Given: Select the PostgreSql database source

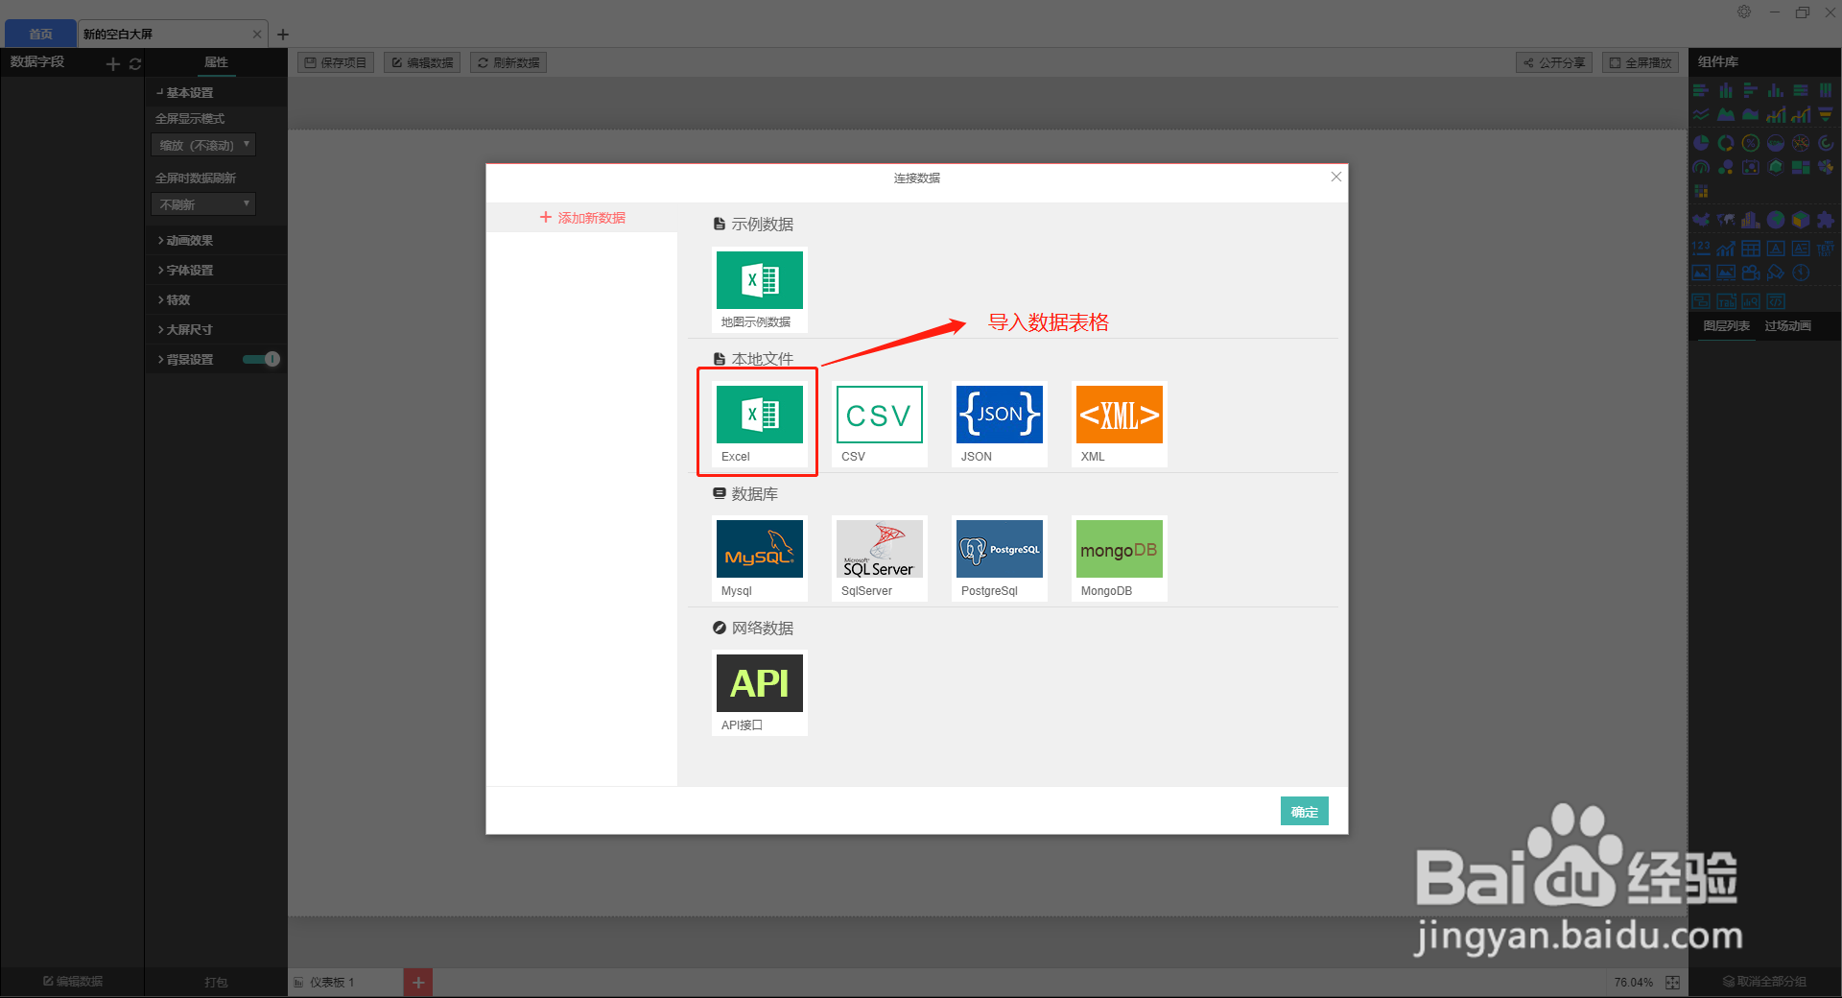Looking at the screenshot, I should tap(1000, 558).
